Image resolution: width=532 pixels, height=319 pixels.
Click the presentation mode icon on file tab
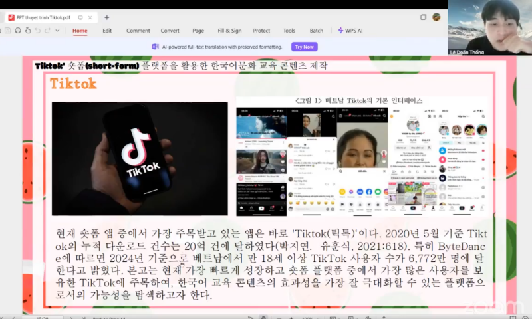(x=80, y=17)
